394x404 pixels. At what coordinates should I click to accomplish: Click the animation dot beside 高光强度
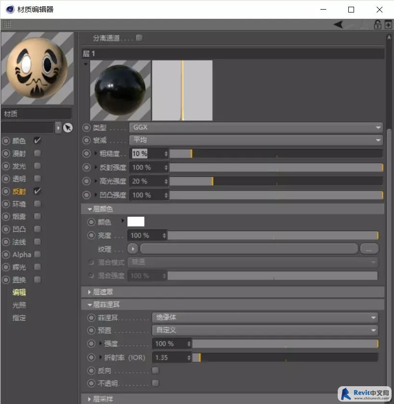tap(86, 181)
